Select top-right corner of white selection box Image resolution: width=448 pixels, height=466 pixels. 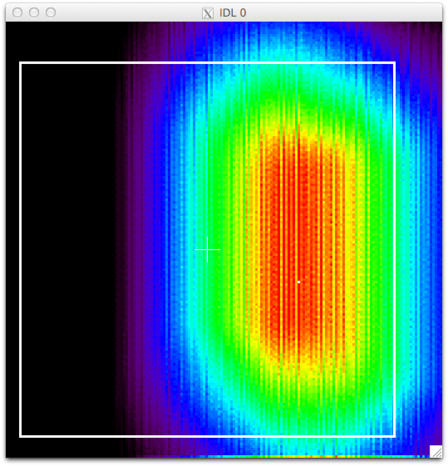click(394, 63)
